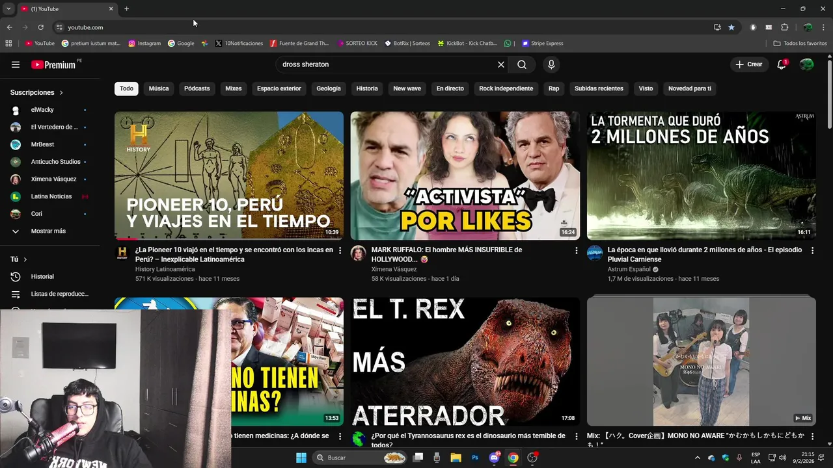
Task: Select the Música filter chip
Action: (159, 88)
